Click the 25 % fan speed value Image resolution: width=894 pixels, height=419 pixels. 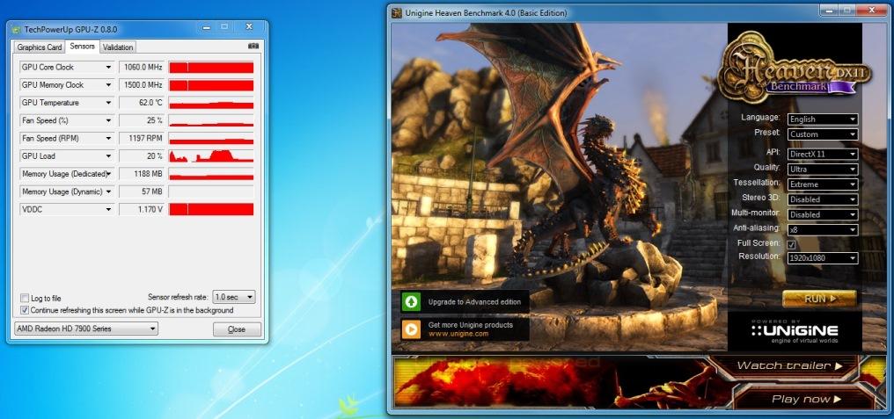142,120
